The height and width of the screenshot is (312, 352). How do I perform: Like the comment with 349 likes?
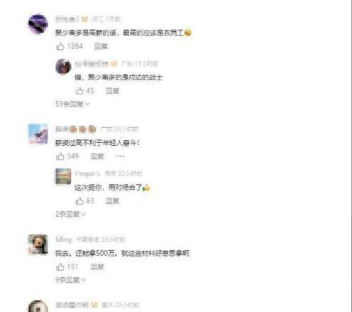(x=60, y=156)
